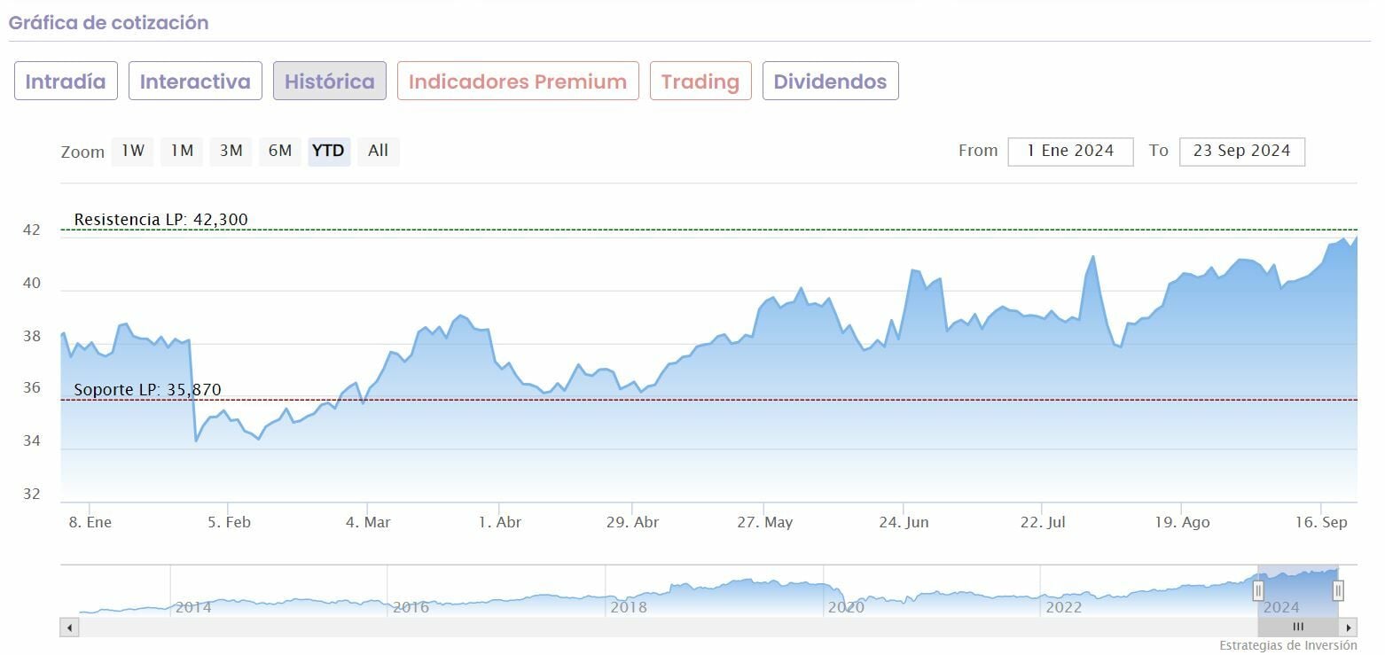
Task: Click the navigator scrollbar thumb grip
Action: [x=1298, y=628]
